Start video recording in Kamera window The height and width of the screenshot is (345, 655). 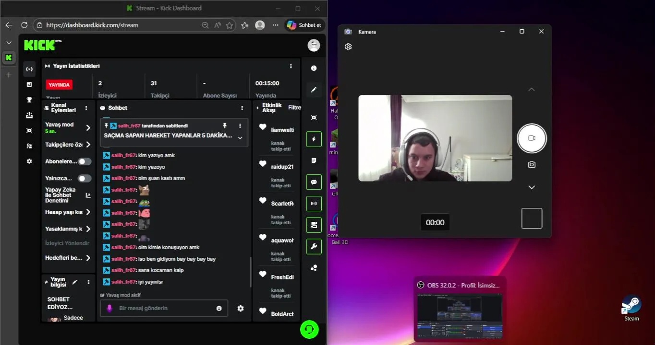coord(532,138)
